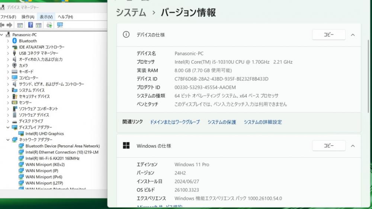Screen dimensions: 372x209
Task: Go to システム in the breadcrumb
Action: tap(131, 12)
